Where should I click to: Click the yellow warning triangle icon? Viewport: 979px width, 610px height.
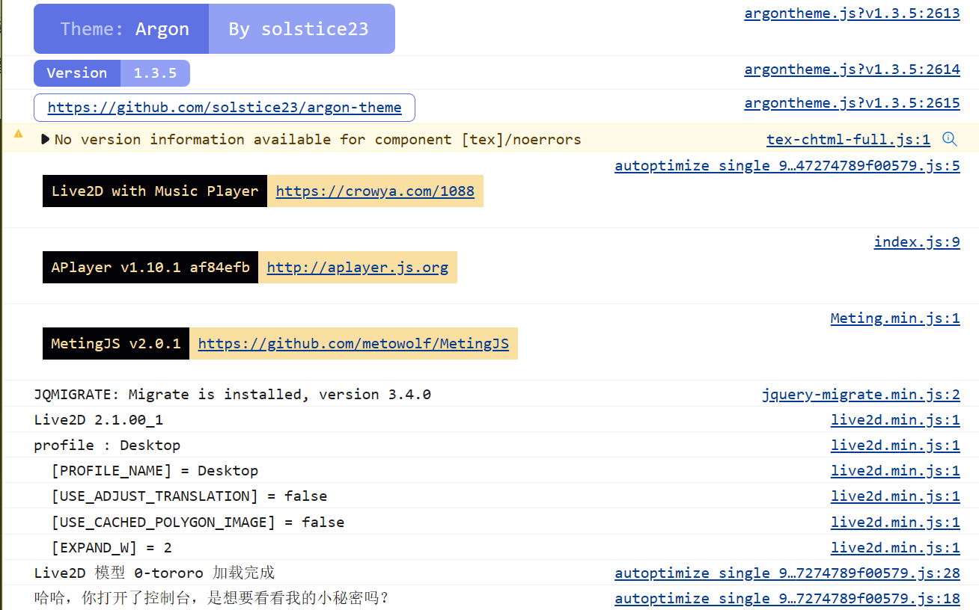click(19, 134)
